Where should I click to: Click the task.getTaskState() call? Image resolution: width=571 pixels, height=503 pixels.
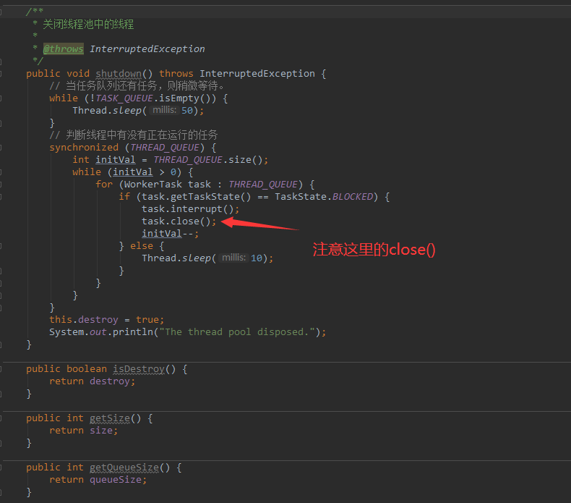(197, 197)
